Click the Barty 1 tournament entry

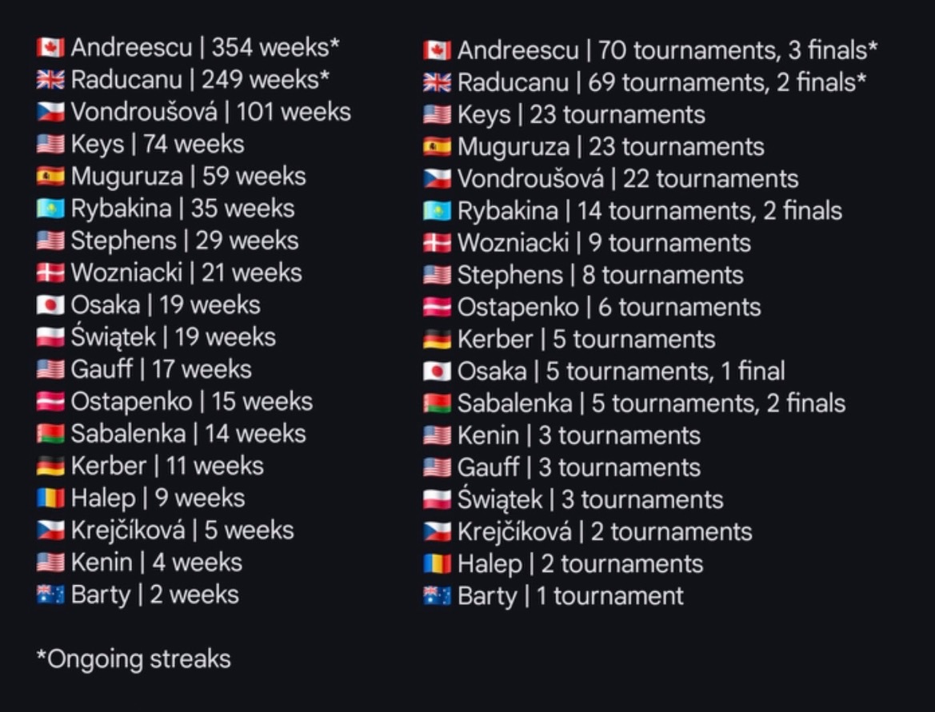coord(570,596)
